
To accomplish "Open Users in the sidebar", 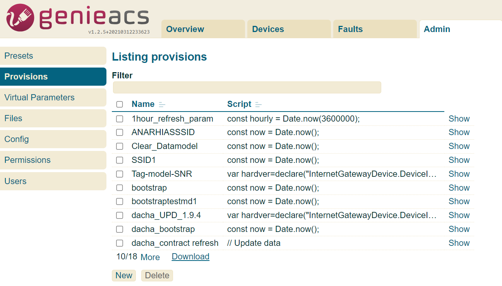I will [x=53, y=181].
